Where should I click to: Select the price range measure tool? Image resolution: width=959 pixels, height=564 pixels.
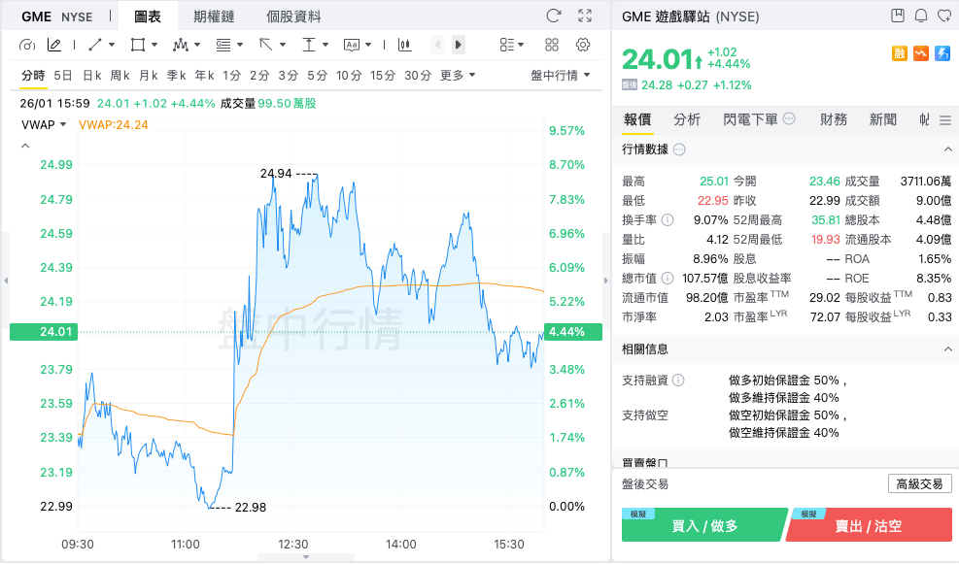click(x=309, y=45)
